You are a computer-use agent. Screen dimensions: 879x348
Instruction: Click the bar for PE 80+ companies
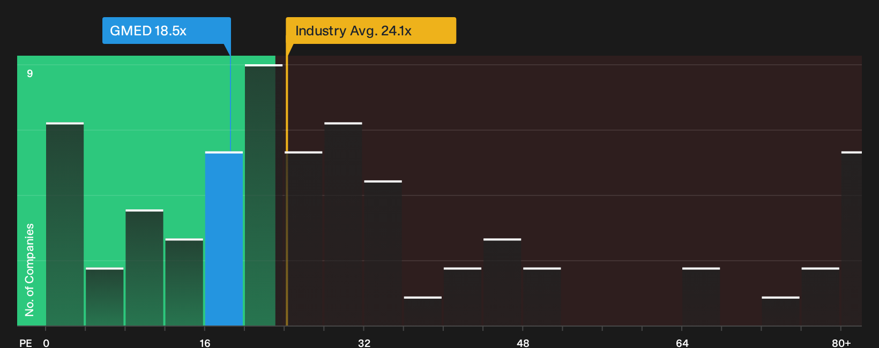click(x=852, y=239)
